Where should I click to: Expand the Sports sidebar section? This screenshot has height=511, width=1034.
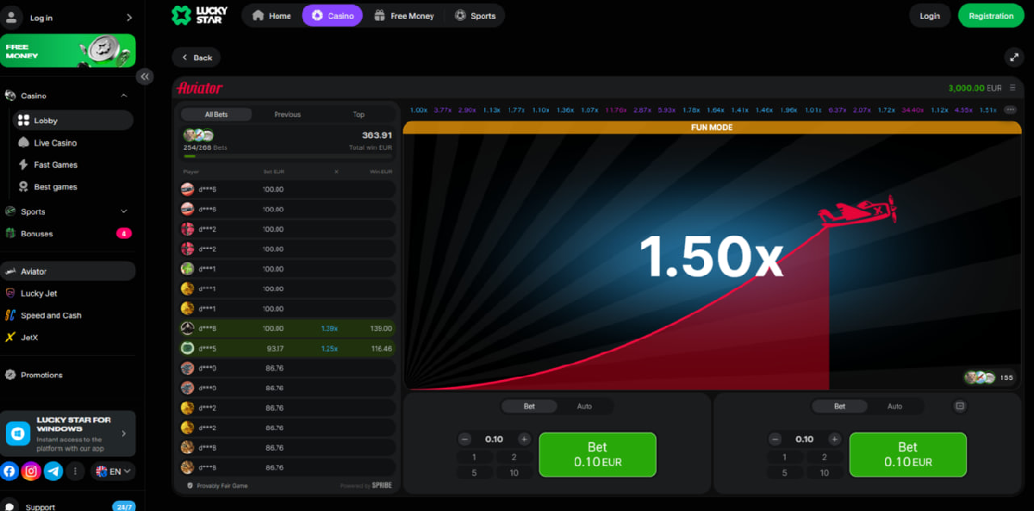pyautogui.click(x=123, y=211)
